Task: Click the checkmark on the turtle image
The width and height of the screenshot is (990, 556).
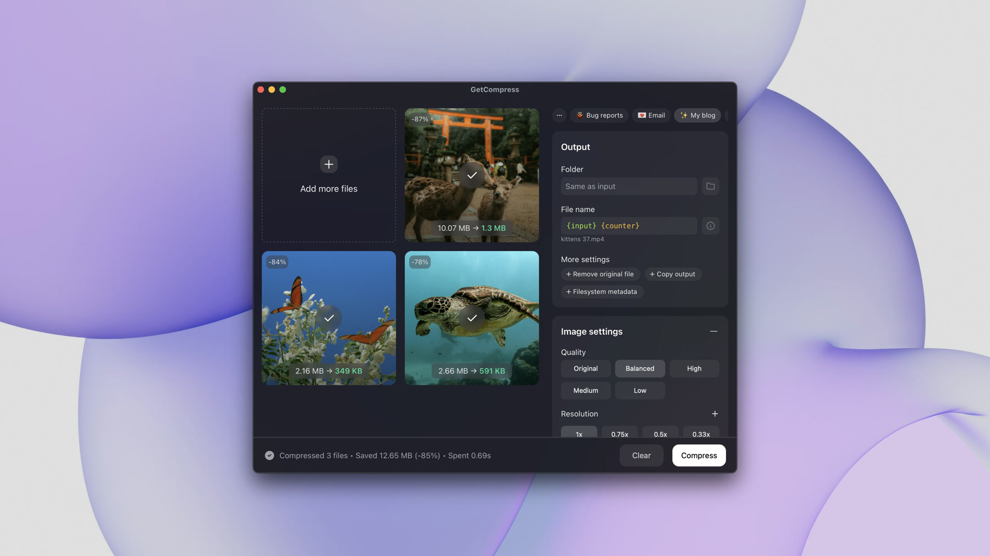Action: coord(471,318)
